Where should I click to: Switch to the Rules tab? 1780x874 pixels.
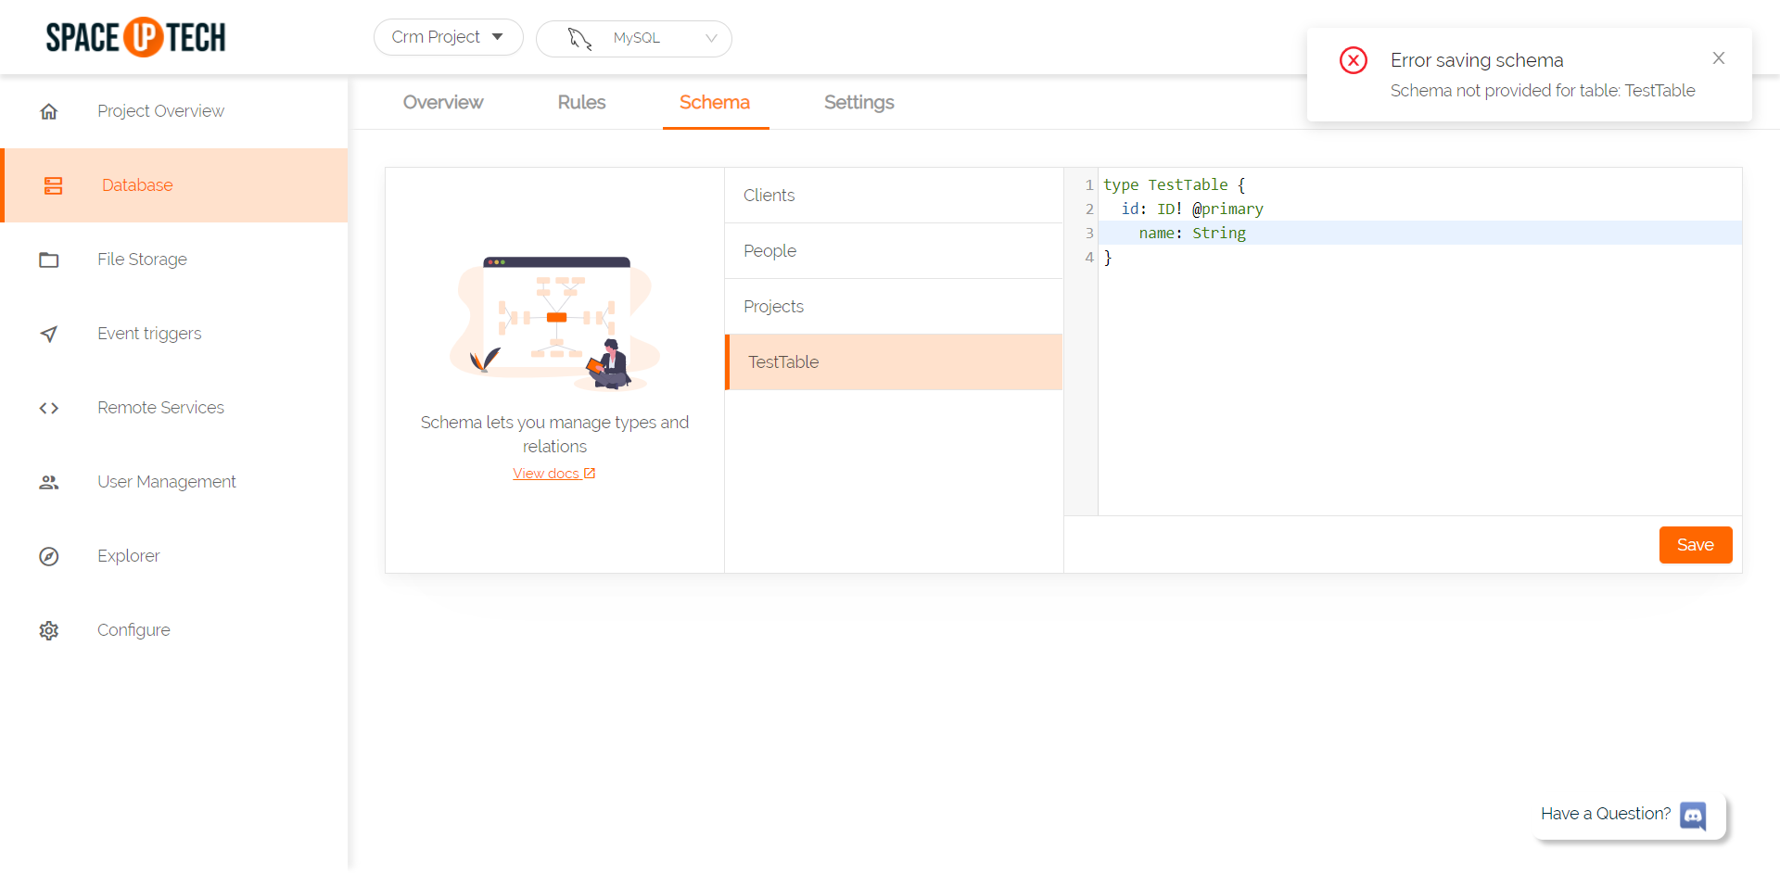click(581, 103)
